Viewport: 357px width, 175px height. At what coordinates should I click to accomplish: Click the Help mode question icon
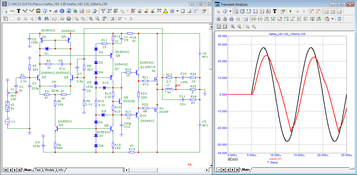pos(68,11)
